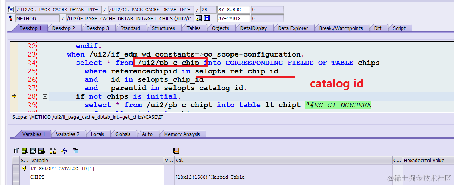Image resolution: width=454 pixels, height=185 pixels.
Task: Open the Script tab
Action: point(399,28)
